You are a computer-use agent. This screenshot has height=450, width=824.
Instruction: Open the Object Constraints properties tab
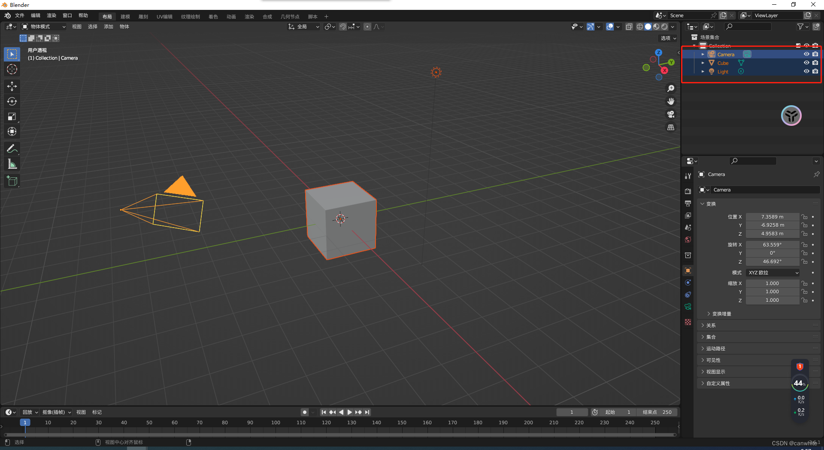688,295
